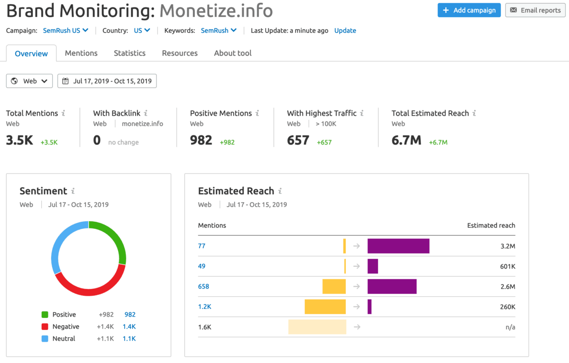This screenshot has height=363, width=569.
Task: Click the yellow 658 mentions bar
Action: point(334,286)
